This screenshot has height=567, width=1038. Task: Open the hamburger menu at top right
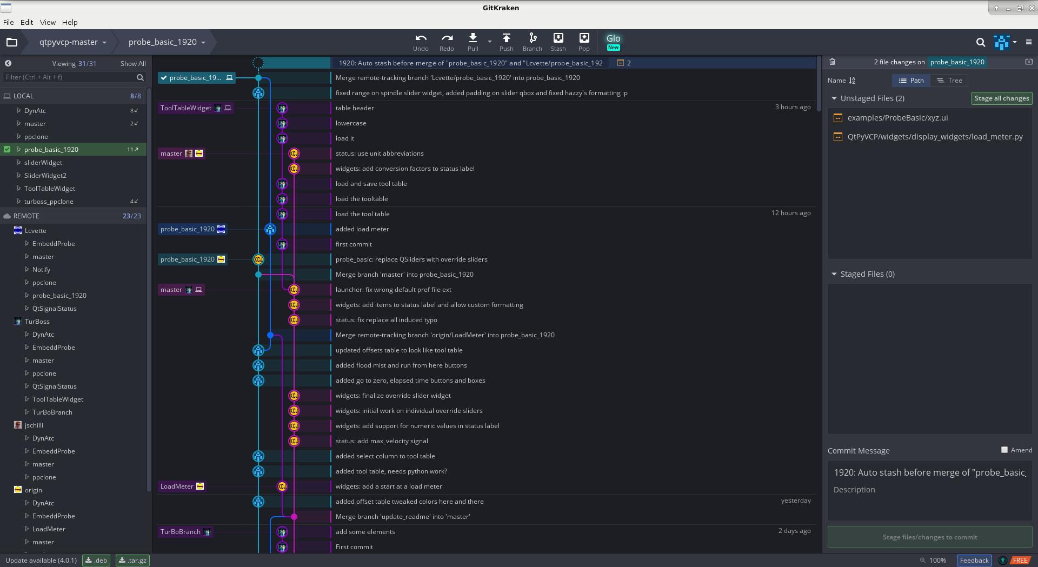click(x=1029, y=42)
